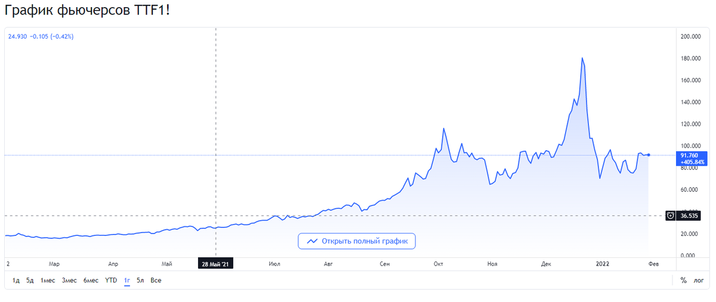The image size is (716, 302).
Task: Select the YTD range
Action: [111, 280]
